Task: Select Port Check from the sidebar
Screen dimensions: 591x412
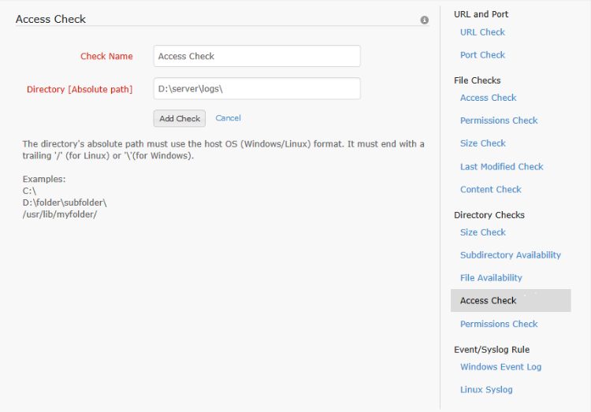Action: 482,55
